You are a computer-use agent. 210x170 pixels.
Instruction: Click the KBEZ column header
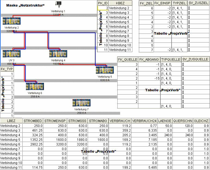point(120,3)
